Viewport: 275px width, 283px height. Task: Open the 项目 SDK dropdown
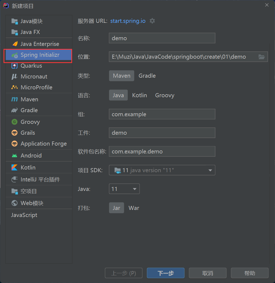(162, 170)
